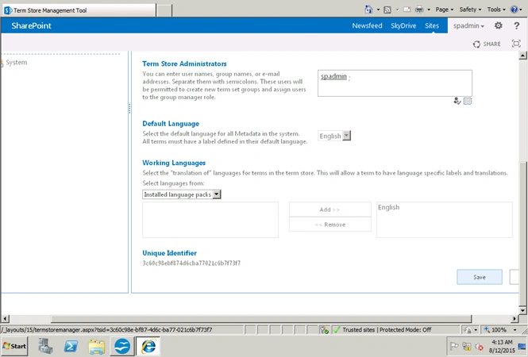The width and height of the screenshot is (528, 357).
Task: Open the address book Browse icon
Action: (468, 101)
